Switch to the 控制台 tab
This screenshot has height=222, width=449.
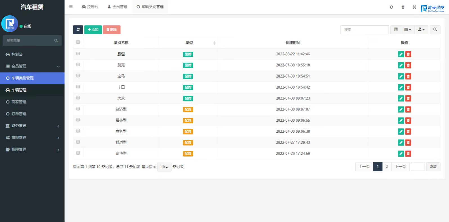90,7
